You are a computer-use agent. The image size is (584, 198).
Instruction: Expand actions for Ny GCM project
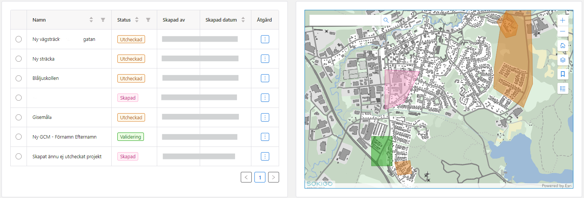click(265, 137)
